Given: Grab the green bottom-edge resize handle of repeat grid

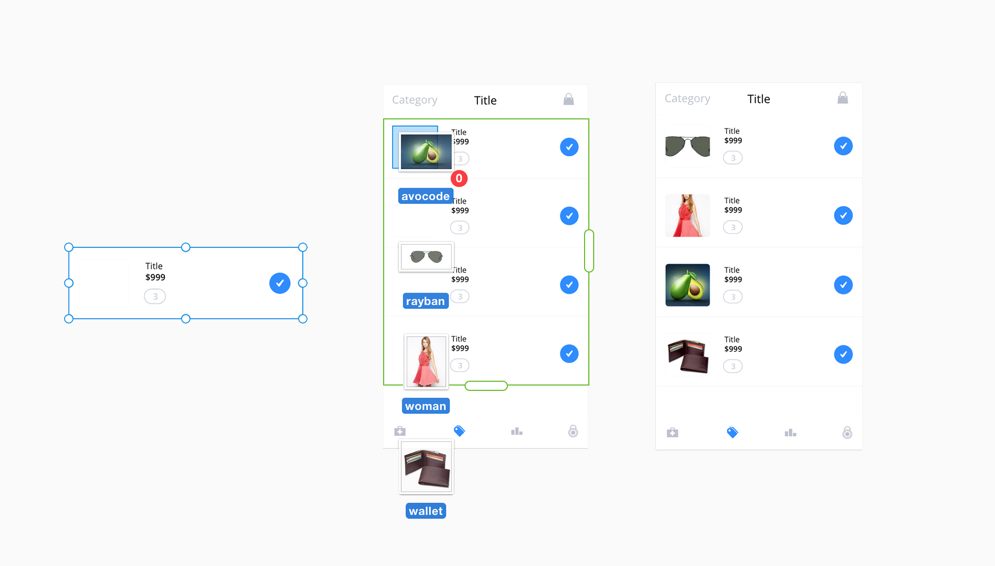Looking at the screenshot, I should tap(486, 386).
